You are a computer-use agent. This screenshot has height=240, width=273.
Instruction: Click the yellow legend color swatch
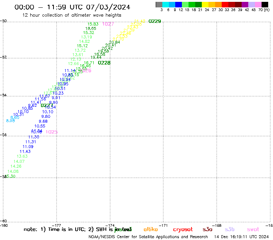point(205,4)
